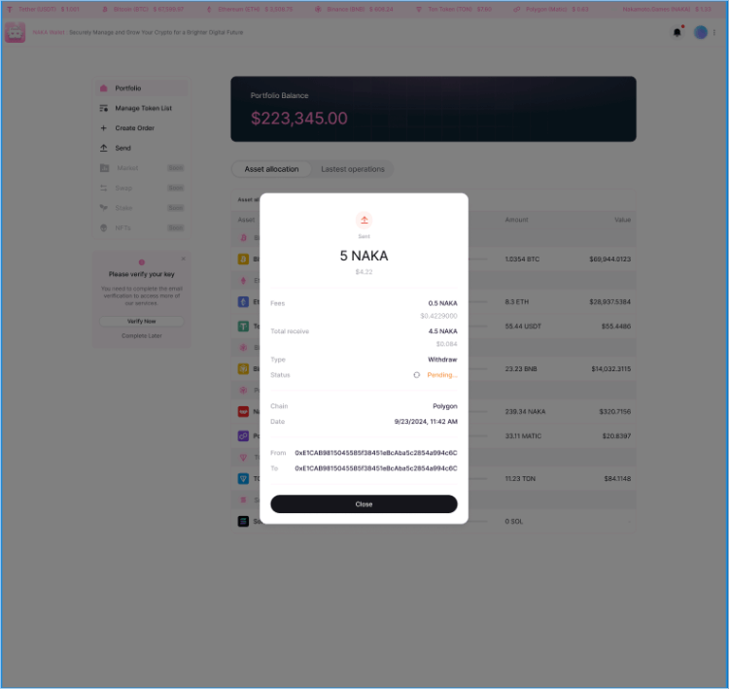Click the Pending status spinner
The width and height of the screenshot is (730, 690).
tap(417, 375)
